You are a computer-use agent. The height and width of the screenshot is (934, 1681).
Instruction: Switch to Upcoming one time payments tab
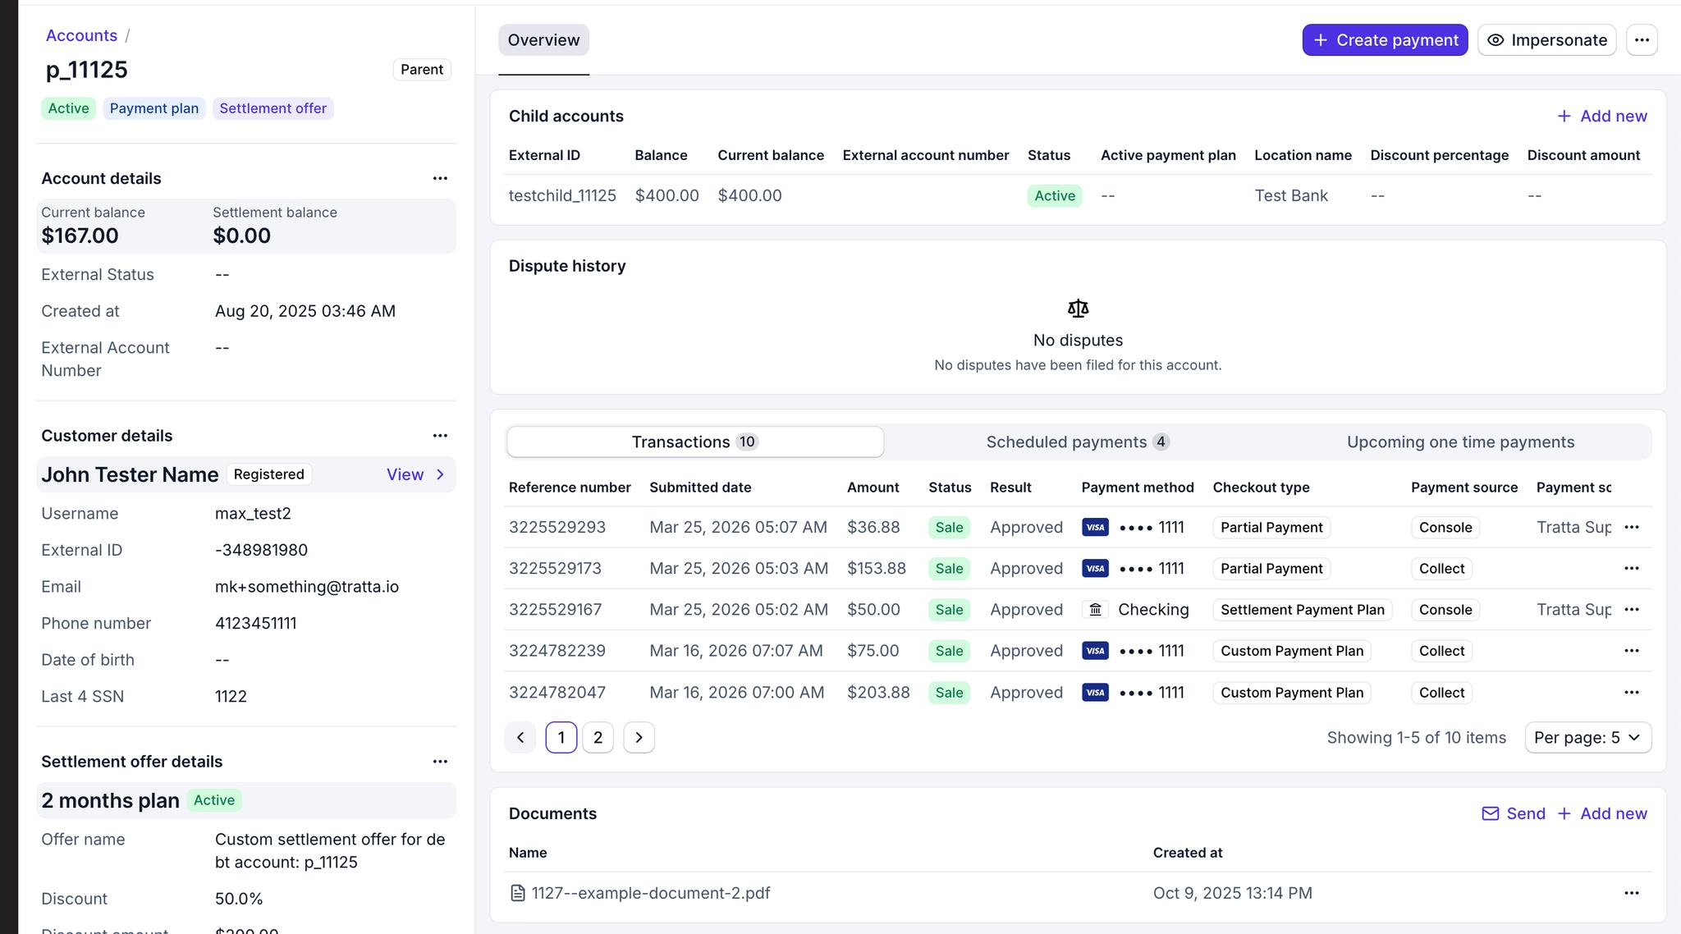1460,442
